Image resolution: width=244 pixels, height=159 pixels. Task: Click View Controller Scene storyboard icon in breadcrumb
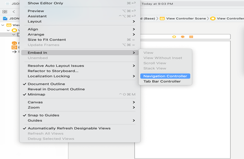pyautogui.click(x=162, y=18)
